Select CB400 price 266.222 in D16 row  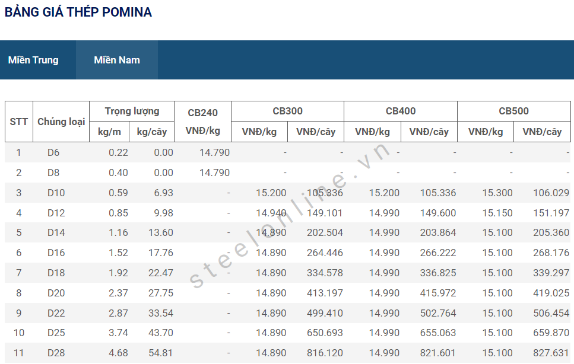[438, 253]
